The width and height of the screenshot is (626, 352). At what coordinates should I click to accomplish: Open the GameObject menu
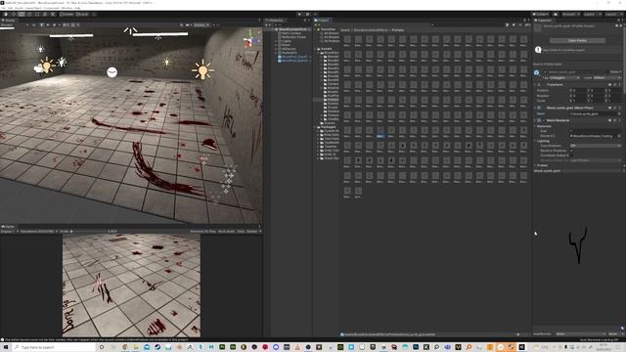click(x=33, y=8)
